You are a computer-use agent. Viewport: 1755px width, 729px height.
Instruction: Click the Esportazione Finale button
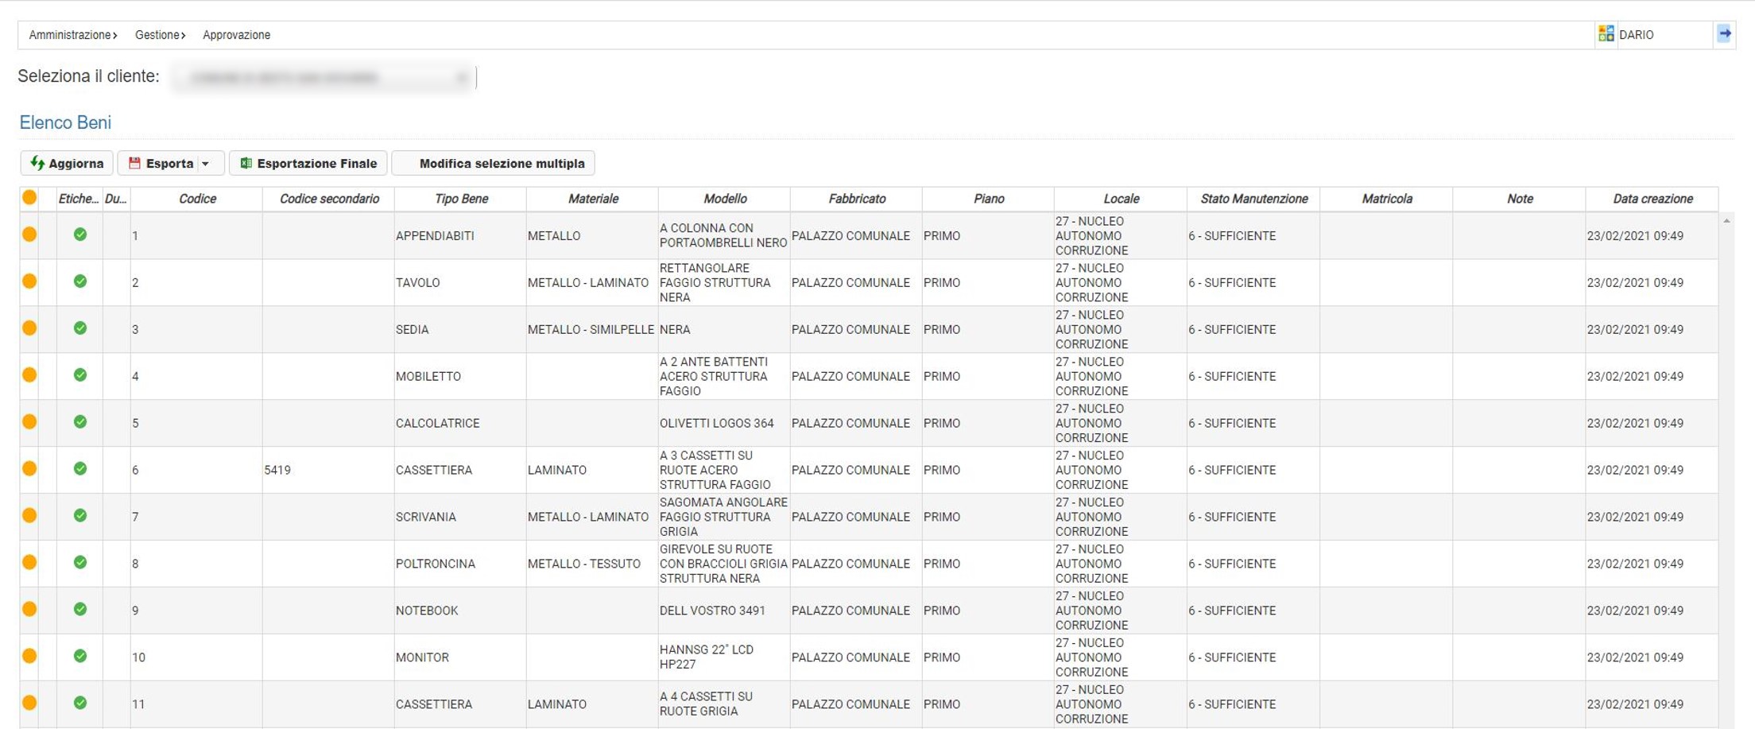click(308, 163)
